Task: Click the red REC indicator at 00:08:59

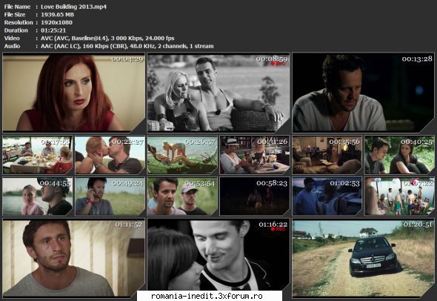Action: tap(278, 64)
